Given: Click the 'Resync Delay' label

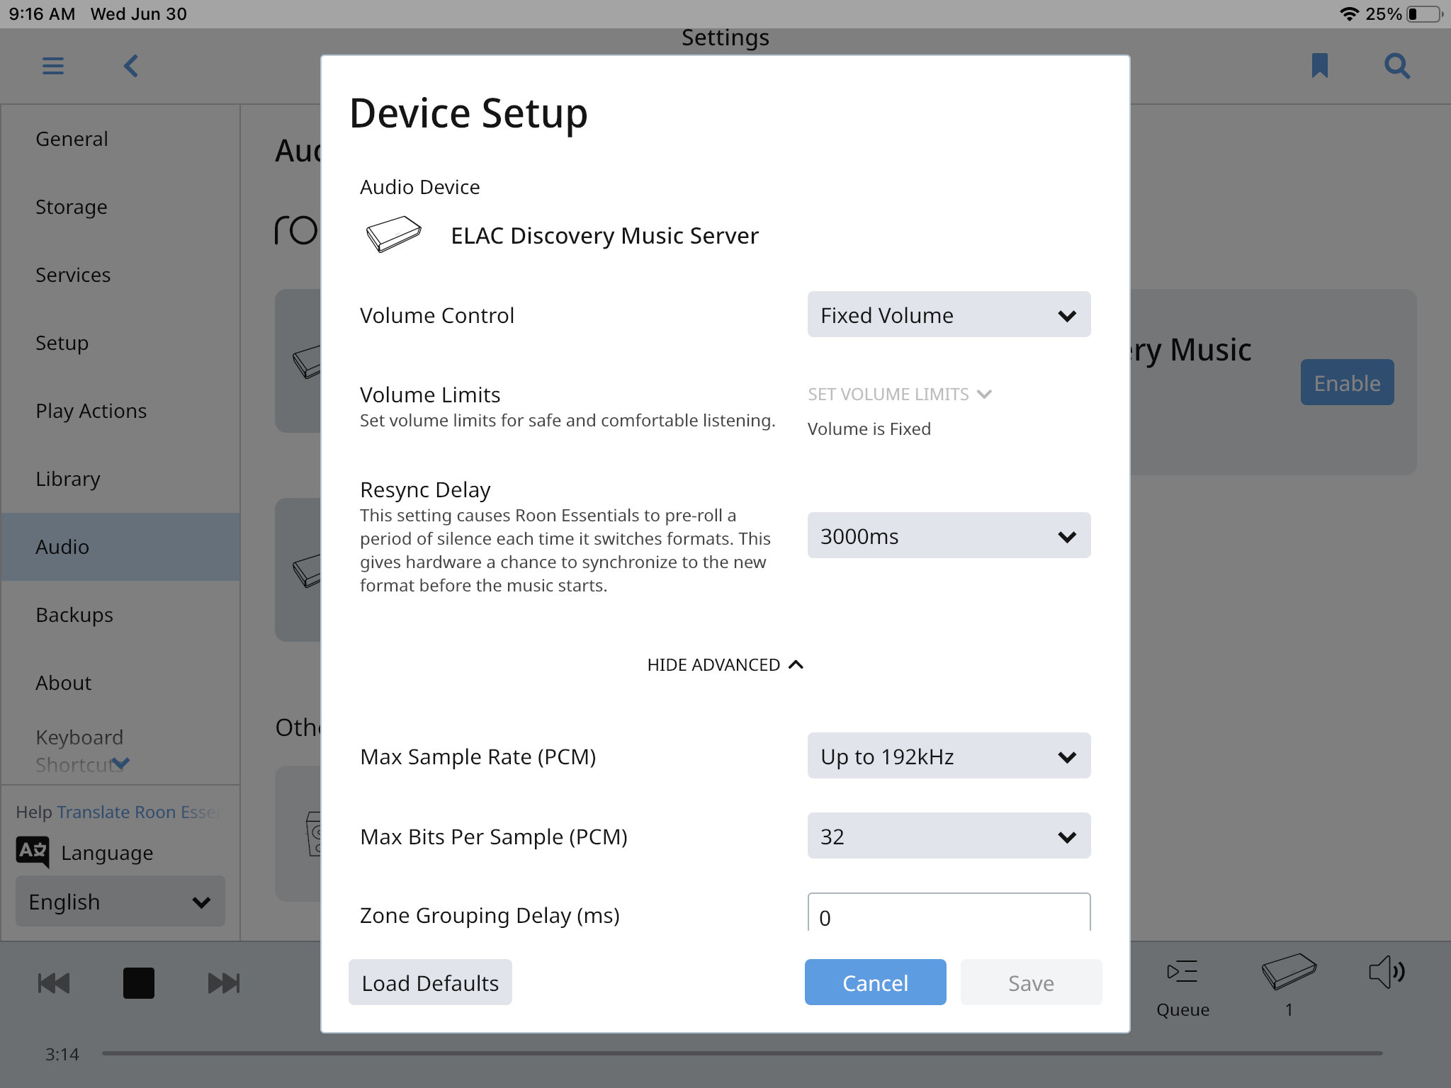Looking at the screenshot, I should [425, 489].
